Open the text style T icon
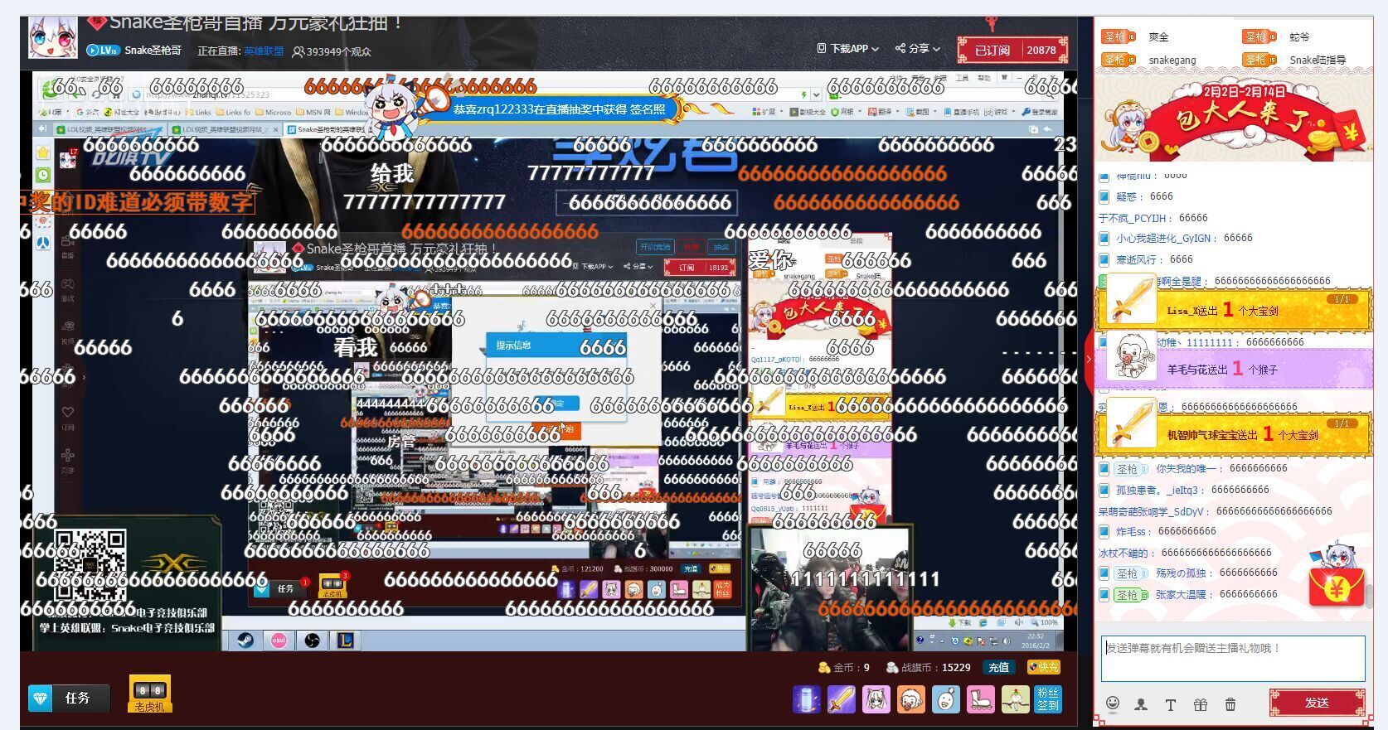Image resolution: width=1388 pixels, height=730 pixels. point(1171,704)
